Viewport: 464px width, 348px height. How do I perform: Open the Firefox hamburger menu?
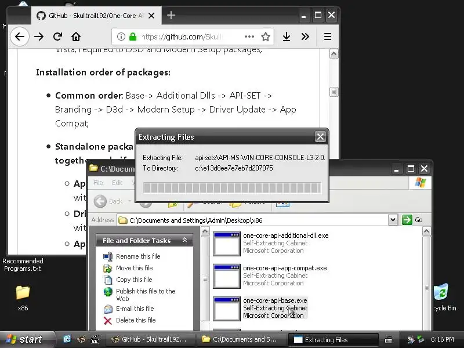327,37
